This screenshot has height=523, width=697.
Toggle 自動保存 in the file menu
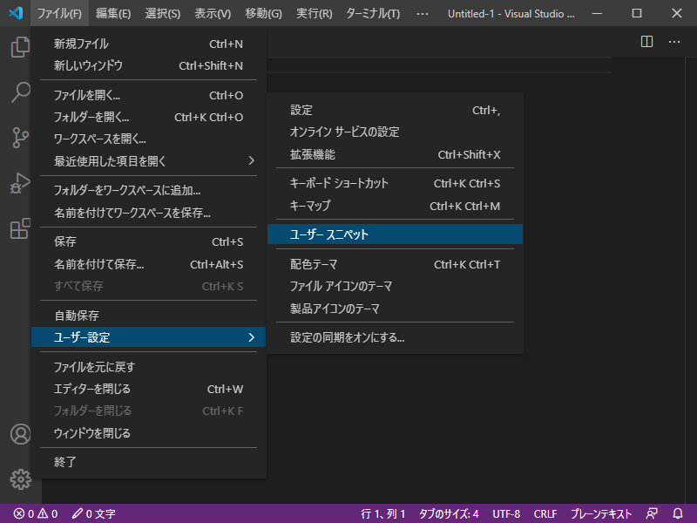[148, 316]
